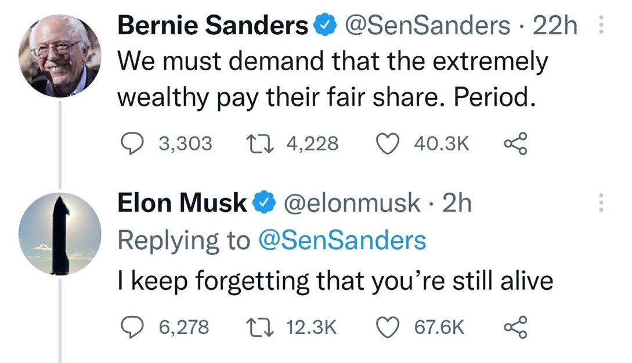Click the Elon Musk display name
The width and height of the screenshot is (632, 363).
point(182,203)
